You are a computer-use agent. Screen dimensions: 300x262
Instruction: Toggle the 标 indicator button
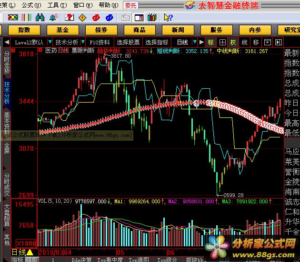pyautogui.click(x=210, y=42)
